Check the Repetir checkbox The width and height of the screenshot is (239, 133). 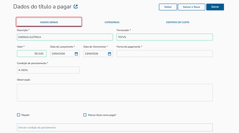tap(18, 115)
